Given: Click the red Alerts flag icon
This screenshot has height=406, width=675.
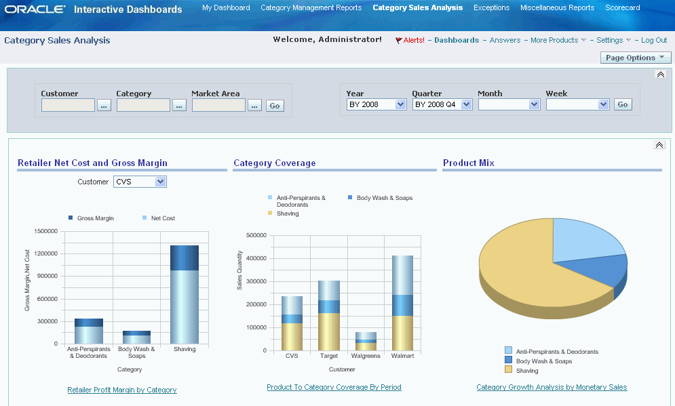Looking at the screenshot, I should coord(399,41).
